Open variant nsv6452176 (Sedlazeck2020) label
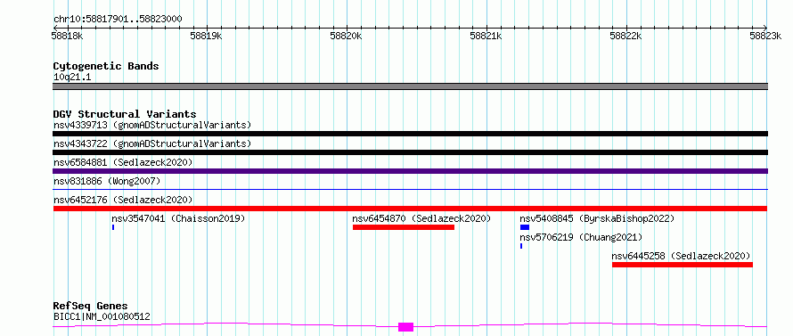 point(123,200)
